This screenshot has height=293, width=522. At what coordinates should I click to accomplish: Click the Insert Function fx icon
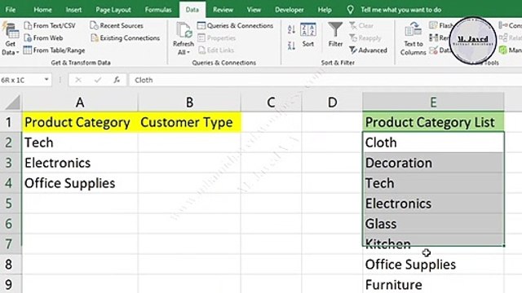(x=117, y=80)
